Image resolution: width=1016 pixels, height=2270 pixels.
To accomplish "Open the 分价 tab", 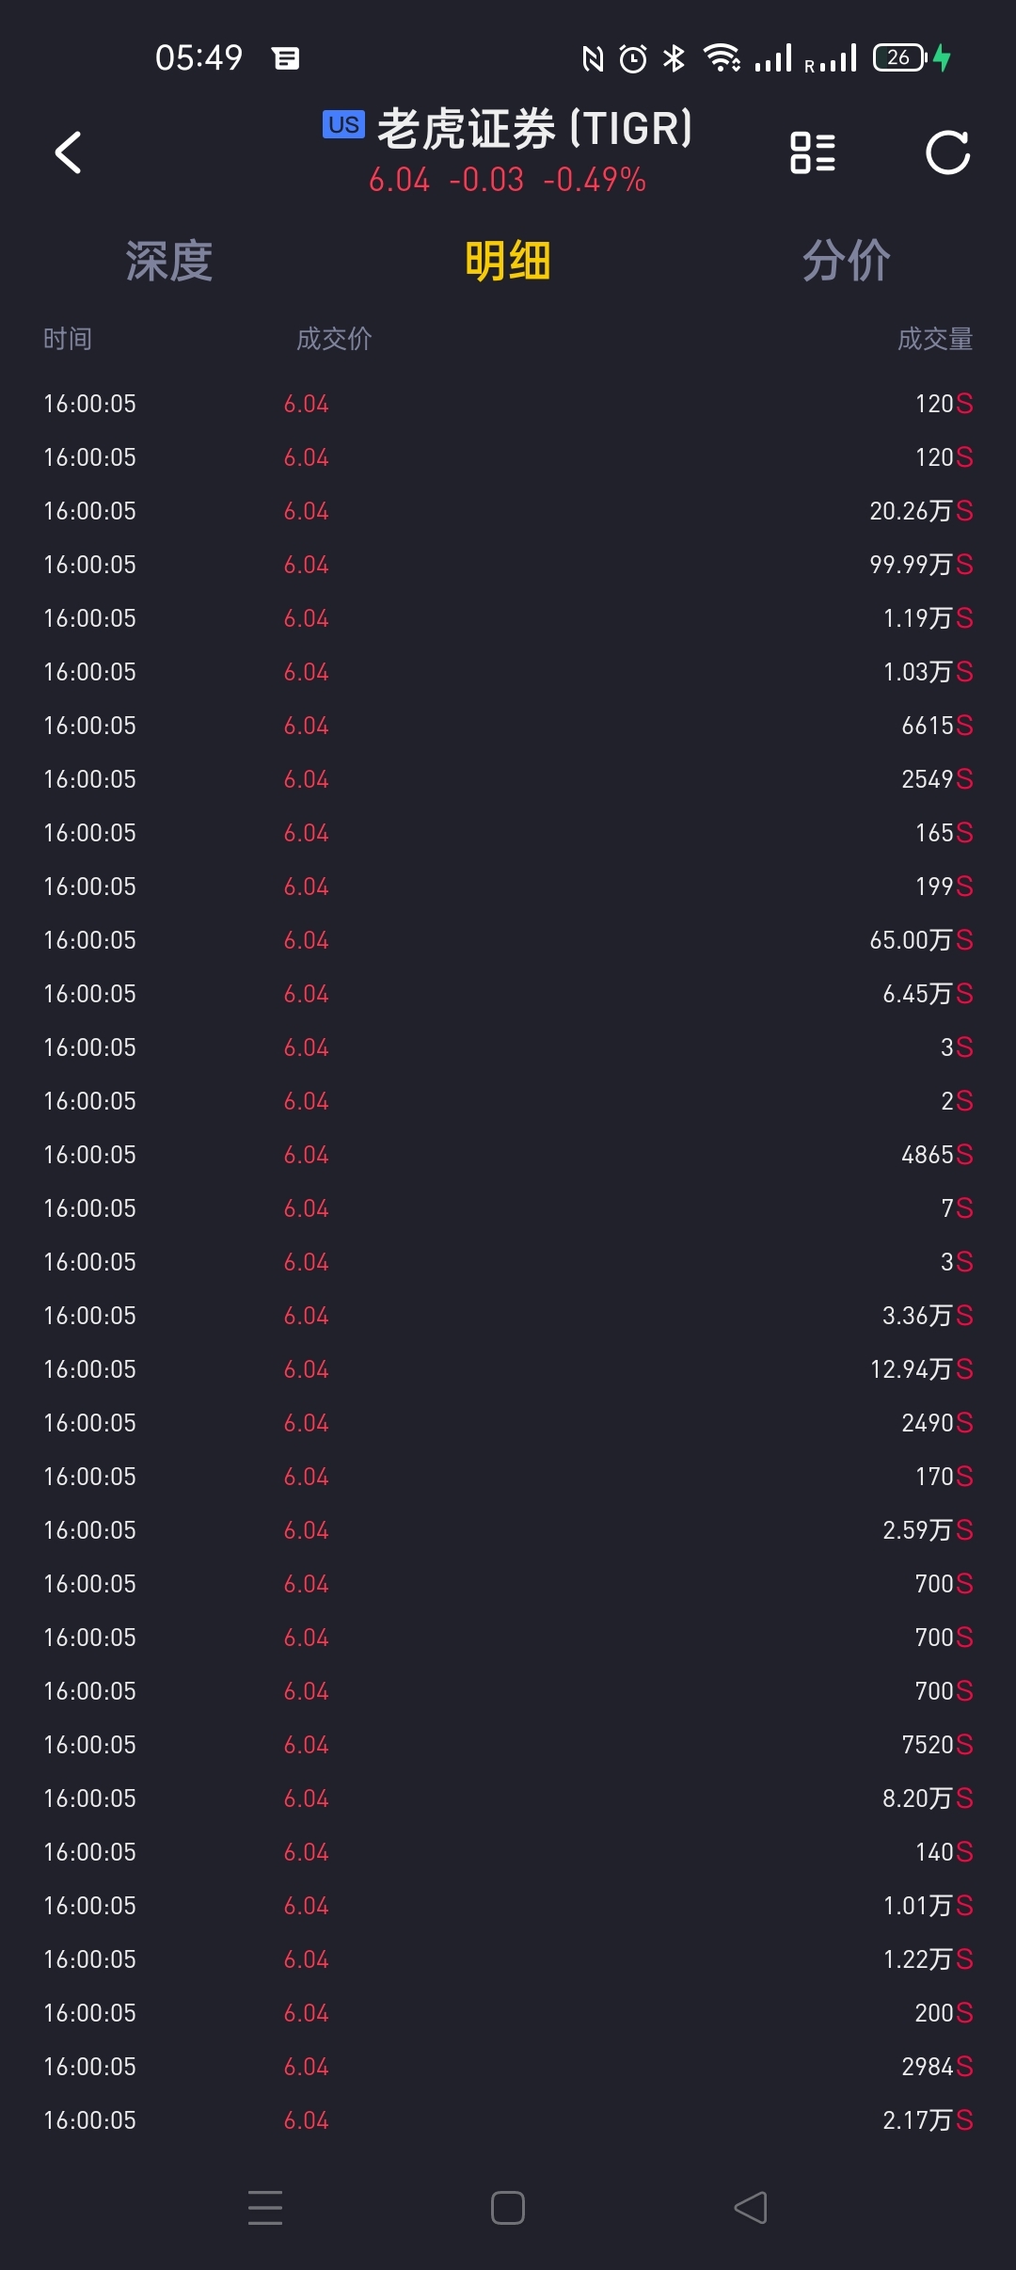I will (846, 261).
